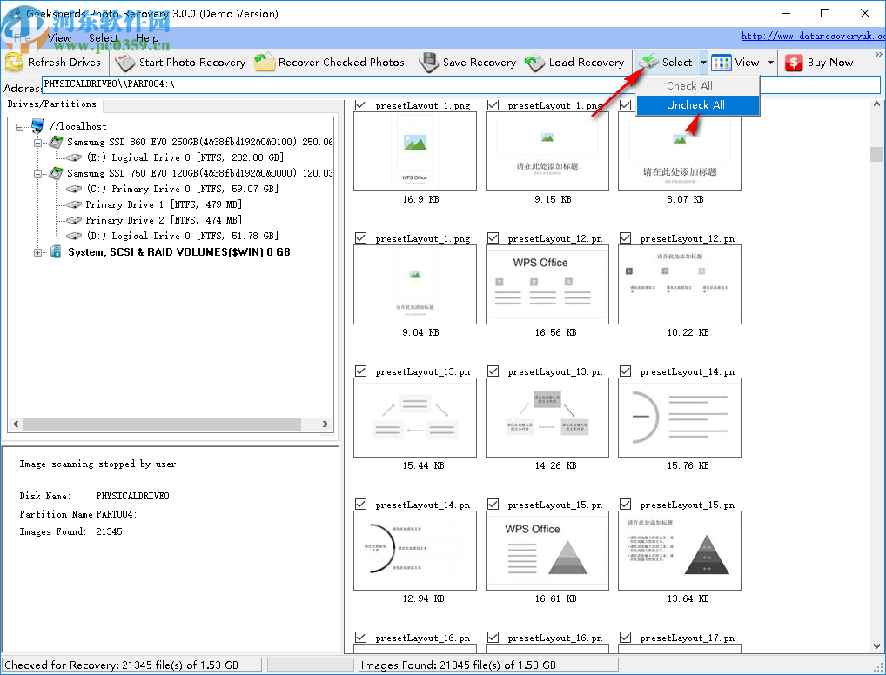This screenshot has height=675, width=886.
Task: Click the //localhost computer icon
Action: click(37, 125)
